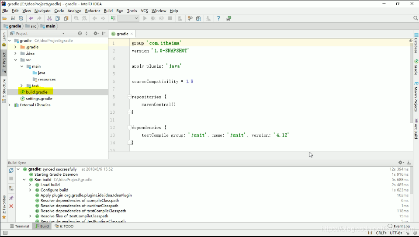
Task: Click the Copy icon in toolbar
Action: coord(58,18)
